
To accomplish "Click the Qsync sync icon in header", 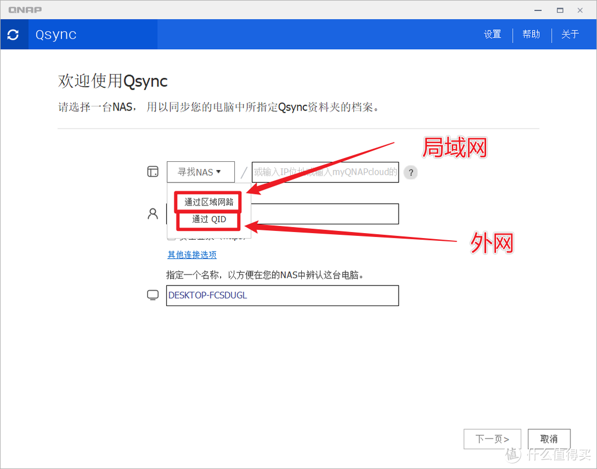I will click(x=13, y=35).
